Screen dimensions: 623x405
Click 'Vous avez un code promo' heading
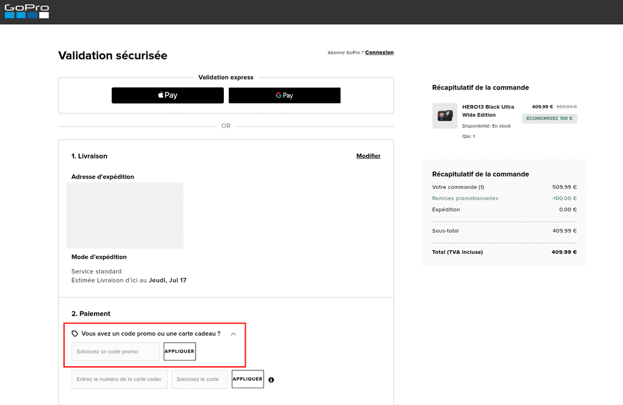151,334
